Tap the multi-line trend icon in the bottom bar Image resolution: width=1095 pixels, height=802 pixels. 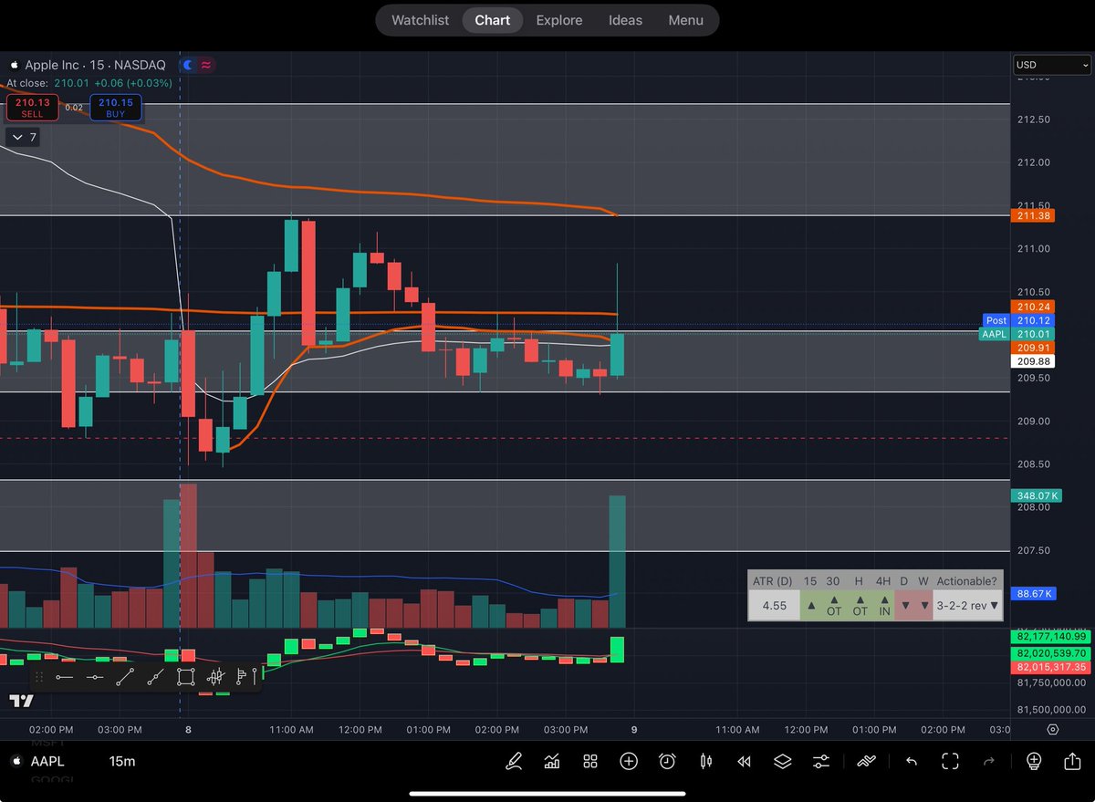(866, 761)
